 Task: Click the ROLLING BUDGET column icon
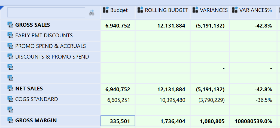point(140,10)
